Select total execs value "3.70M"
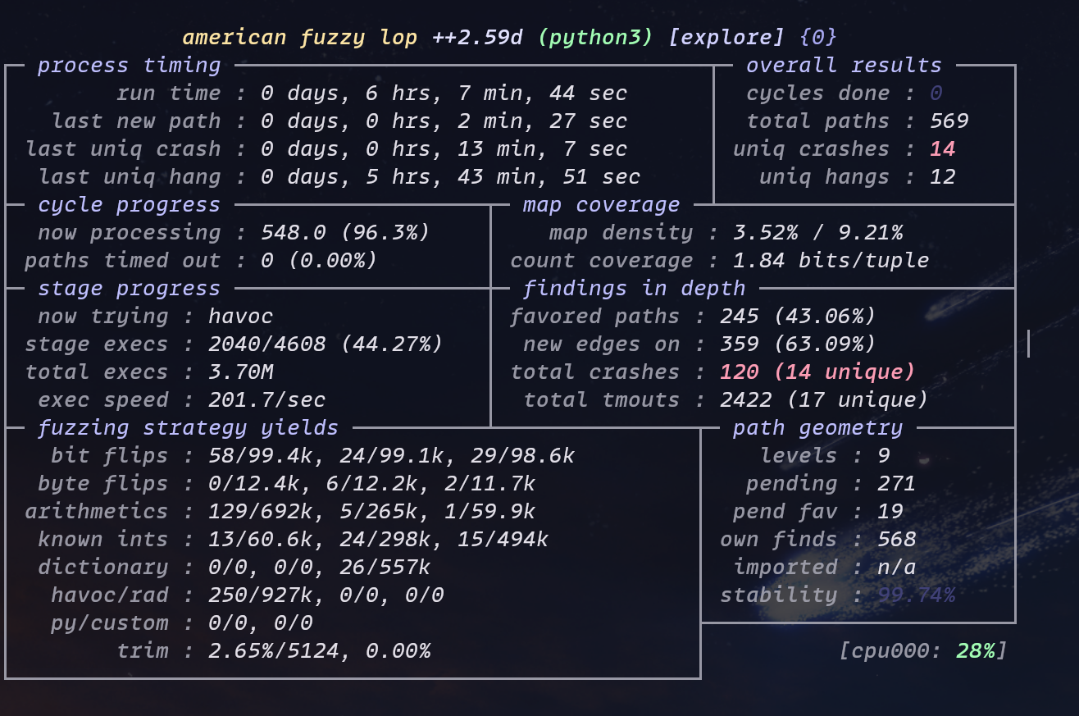The height and width of the screenshot is (716, 1079). (241, 372)
